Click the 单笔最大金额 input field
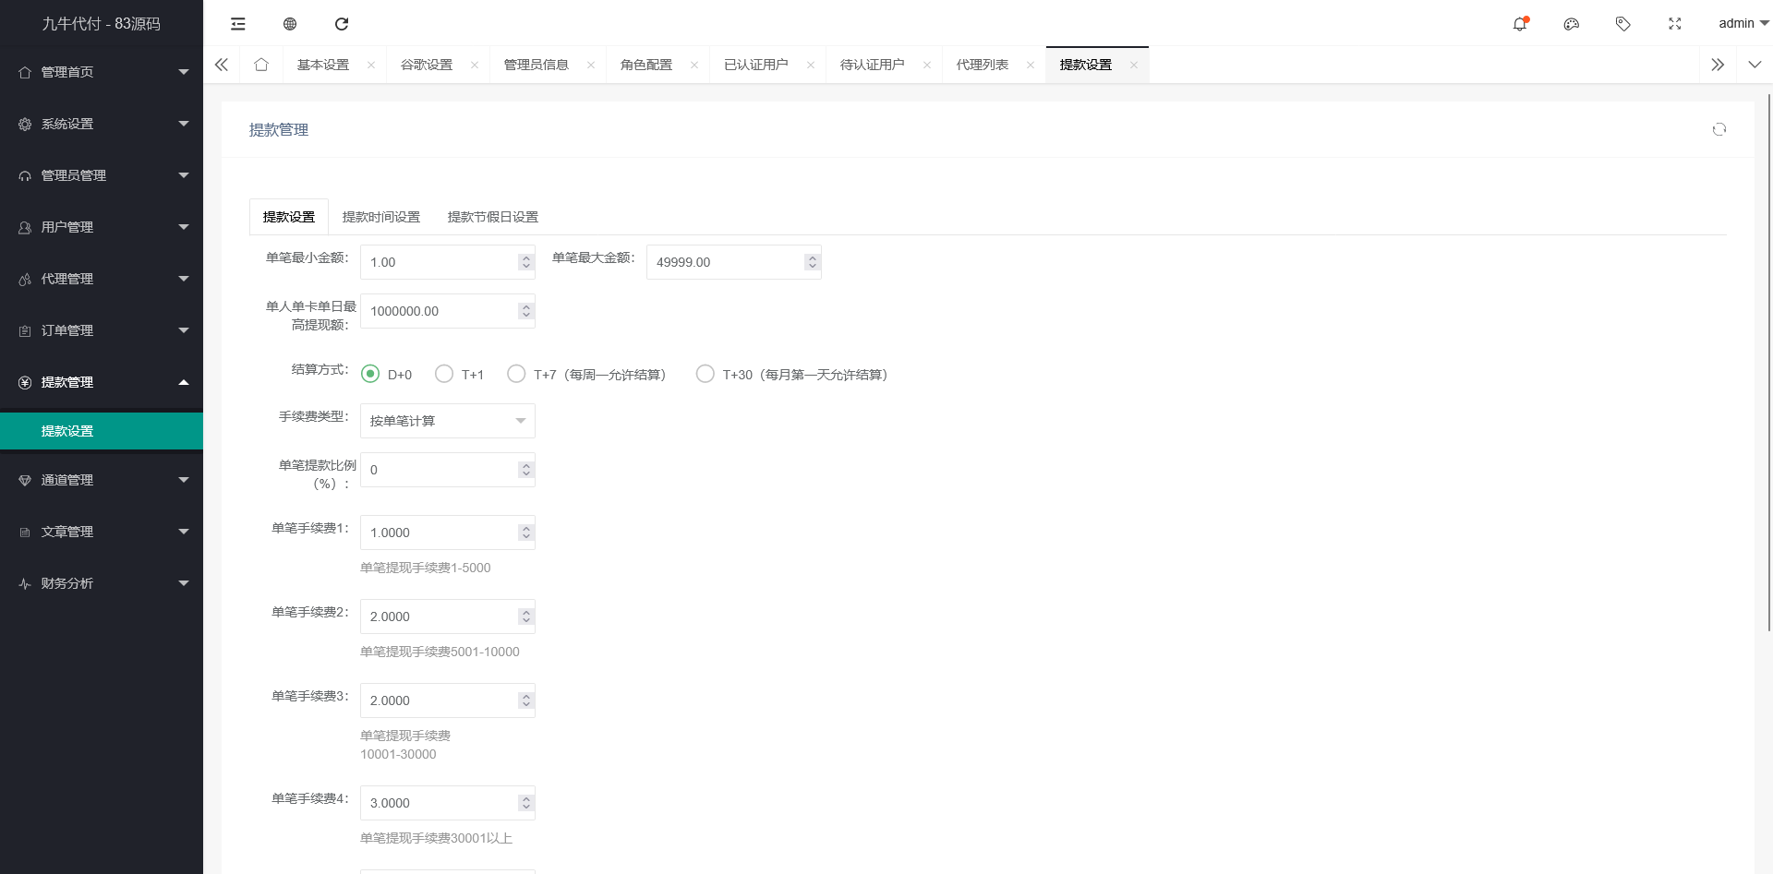 tap(725, 262)
